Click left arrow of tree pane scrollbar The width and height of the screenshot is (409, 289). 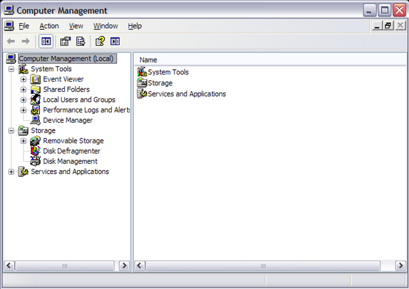pyautogui.click(x=9, y=265)
